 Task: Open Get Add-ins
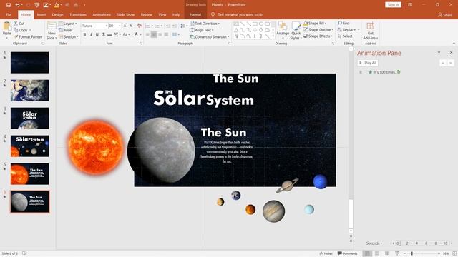point(370,30)
